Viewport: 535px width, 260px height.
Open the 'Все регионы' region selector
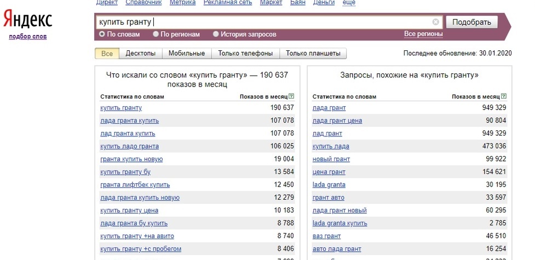[x=423, y=34]
